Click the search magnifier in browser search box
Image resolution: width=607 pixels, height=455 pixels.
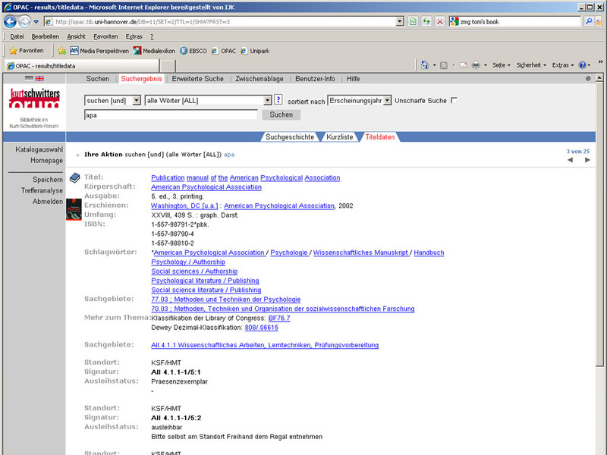pyautogui.click(x=589, y=22)
